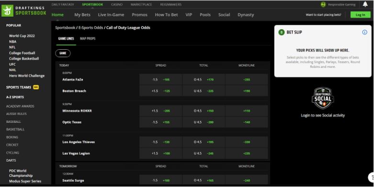374x187 pixels.
Task: Open Hero World Challenge link
Action: click(x=27, y=76)
